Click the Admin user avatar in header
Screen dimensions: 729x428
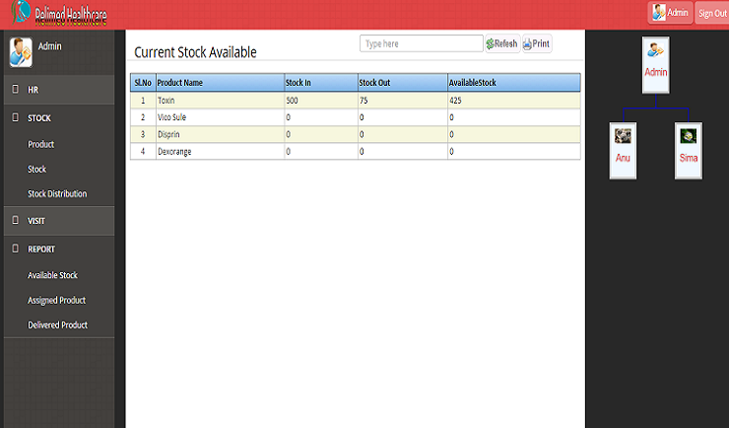tap(657, 13)
